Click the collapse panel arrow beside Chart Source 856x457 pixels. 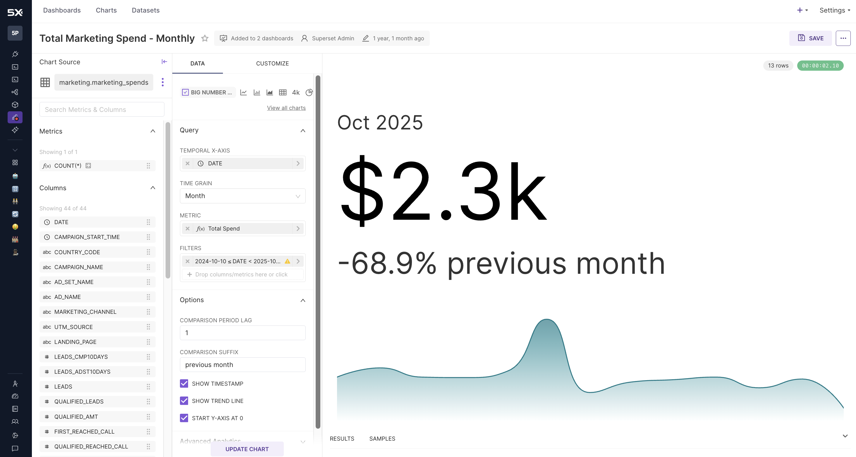coord(164,61)
